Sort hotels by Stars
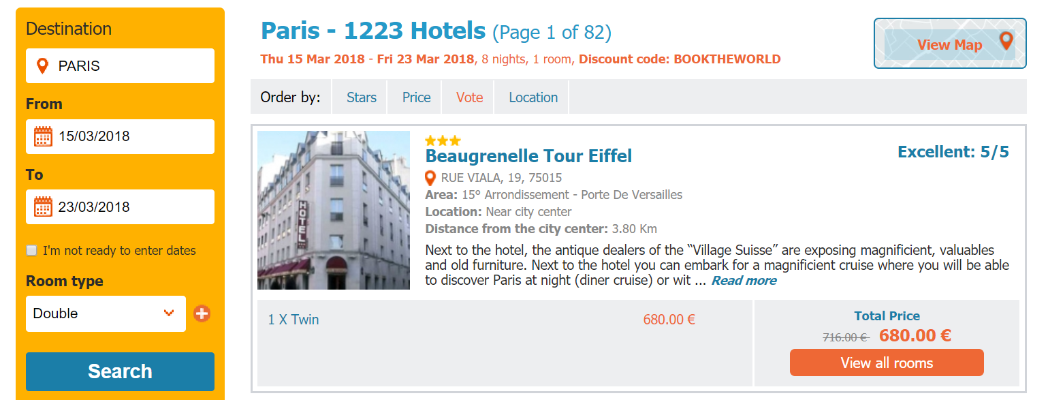Image resolution: width=1048 pixels, height=400 pixels. [361, 97]
